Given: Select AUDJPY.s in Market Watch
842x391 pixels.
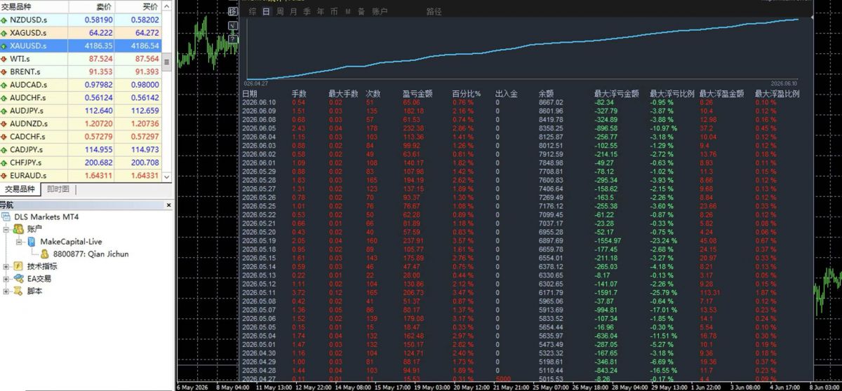Looking at the screenshot, I should click(x=81, y=111).
